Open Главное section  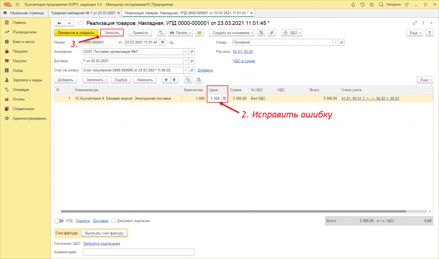[x=19, y=22]
